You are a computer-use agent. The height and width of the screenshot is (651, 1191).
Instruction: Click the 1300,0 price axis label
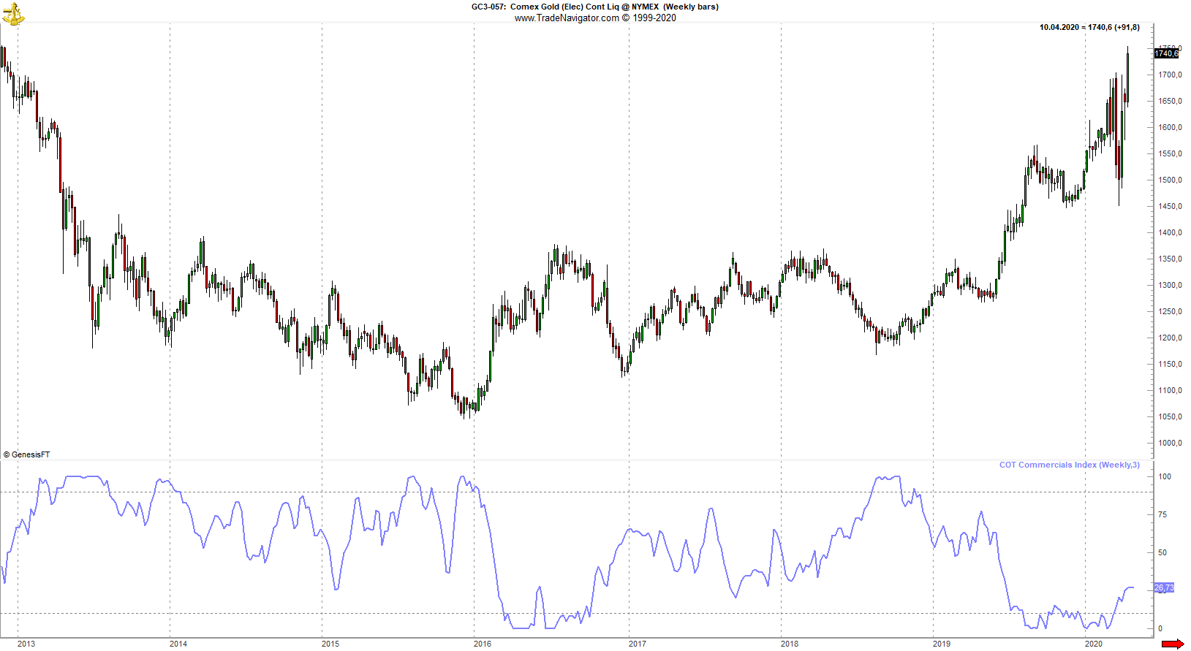coord(1170,285)
